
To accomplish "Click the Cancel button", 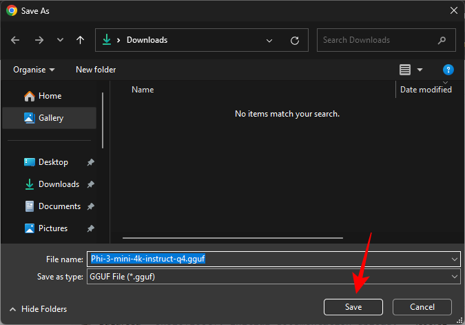I will [422, 307].
